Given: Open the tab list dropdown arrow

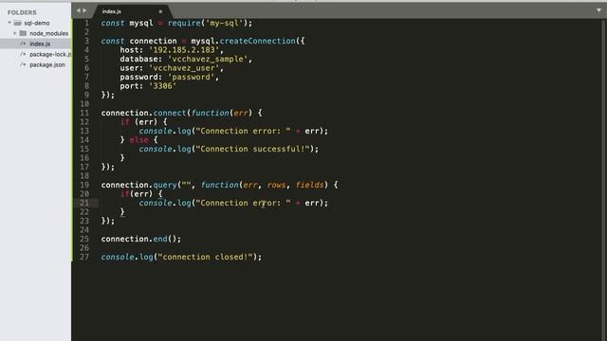Looking at the screenshot, I should [x=598, y=10].
